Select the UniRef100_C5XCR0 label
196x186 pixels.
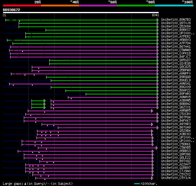click(x=176, y=114)
